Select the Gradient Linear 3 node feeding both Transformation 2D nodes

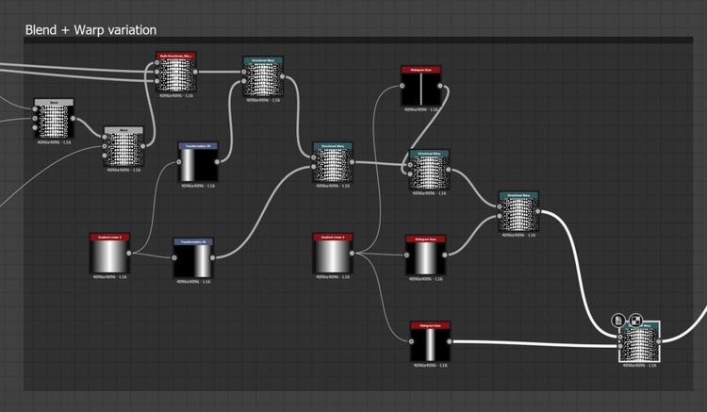pos(110,254)
